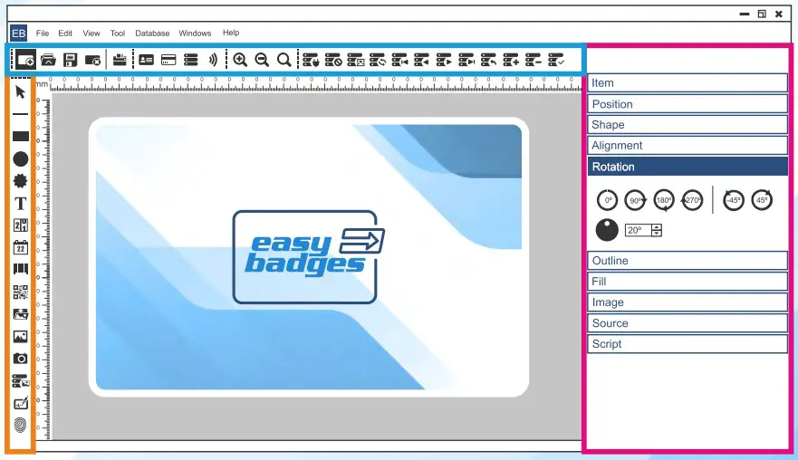Click the database disconnect blocked icon
The image size is (798, 460).
tap(332, 60)
